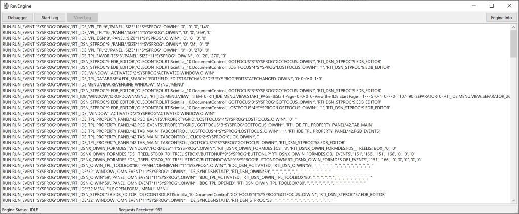Click the scrollbar up arrow
Image resolution: width=519 pixels, height=214 pixels.
513,26
